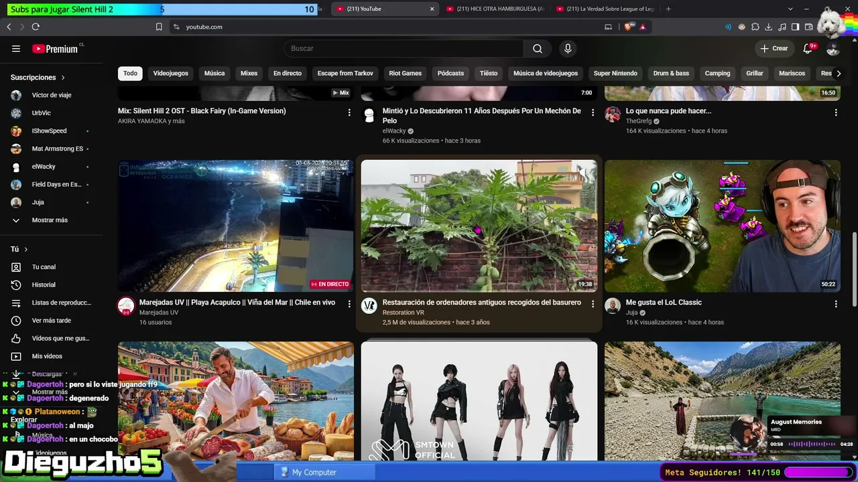This screenshot has width=858, height=482.
Task: Open Marejadas UV channel avatar
Action: (x=126, y=306)
